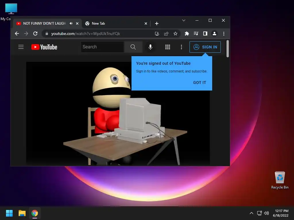Select the NOT FUNNY DIDN'T LAUGH tab
This screenshot has height=220, width=294.
[x=47, y=23]
